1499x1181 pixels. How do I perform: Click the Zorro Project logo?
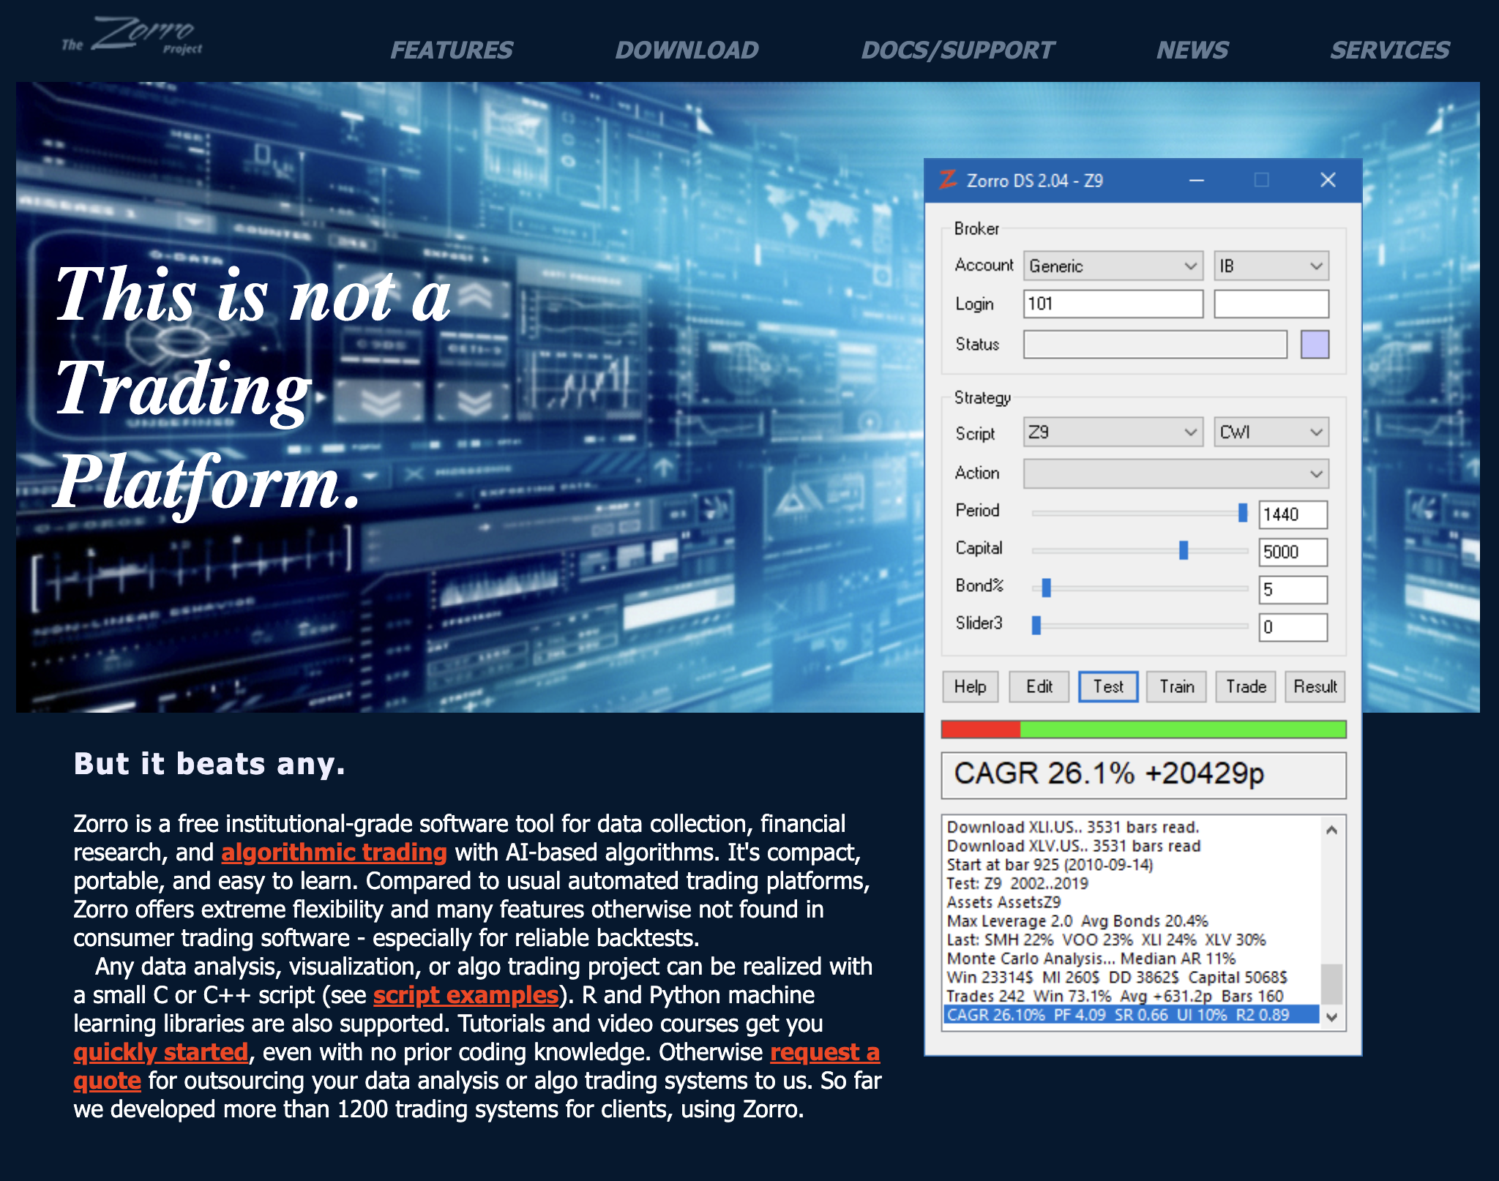tap(132, 36)
